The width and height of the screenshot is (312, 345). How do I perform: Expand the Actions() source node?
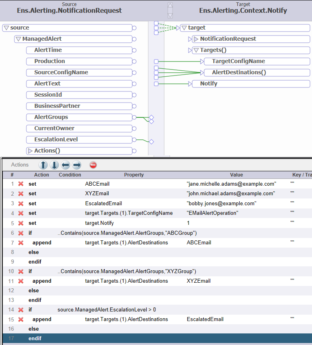pos(30,151)
